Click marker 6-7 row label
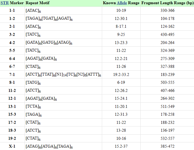 12,66
